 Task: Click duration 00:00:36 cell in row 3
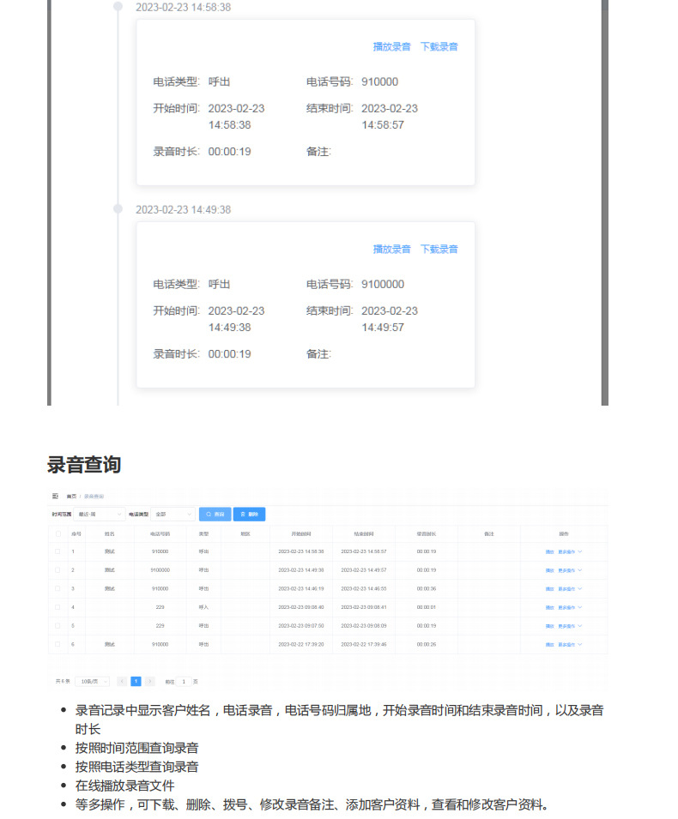[427, 588]
